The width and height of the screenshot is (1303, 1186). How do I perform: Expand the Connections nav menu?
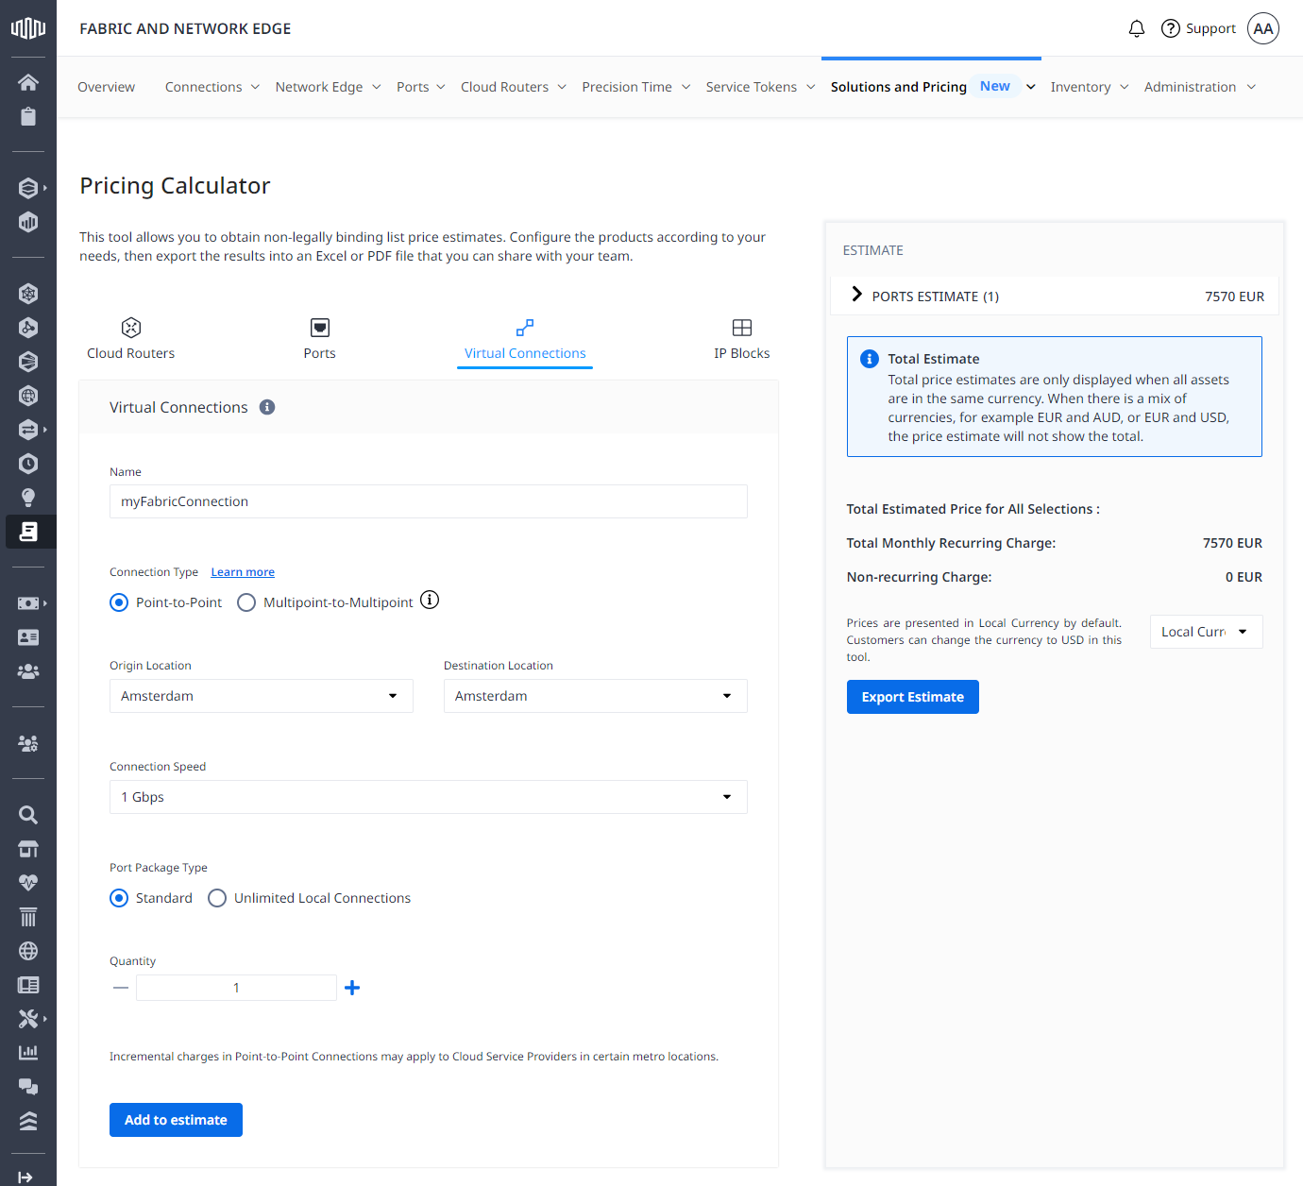click(212, 87)
